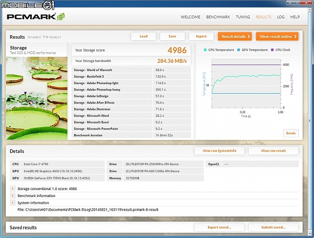
Task: Click the 284.36 MB/s bandwidth value
Action: pos(172,61)
